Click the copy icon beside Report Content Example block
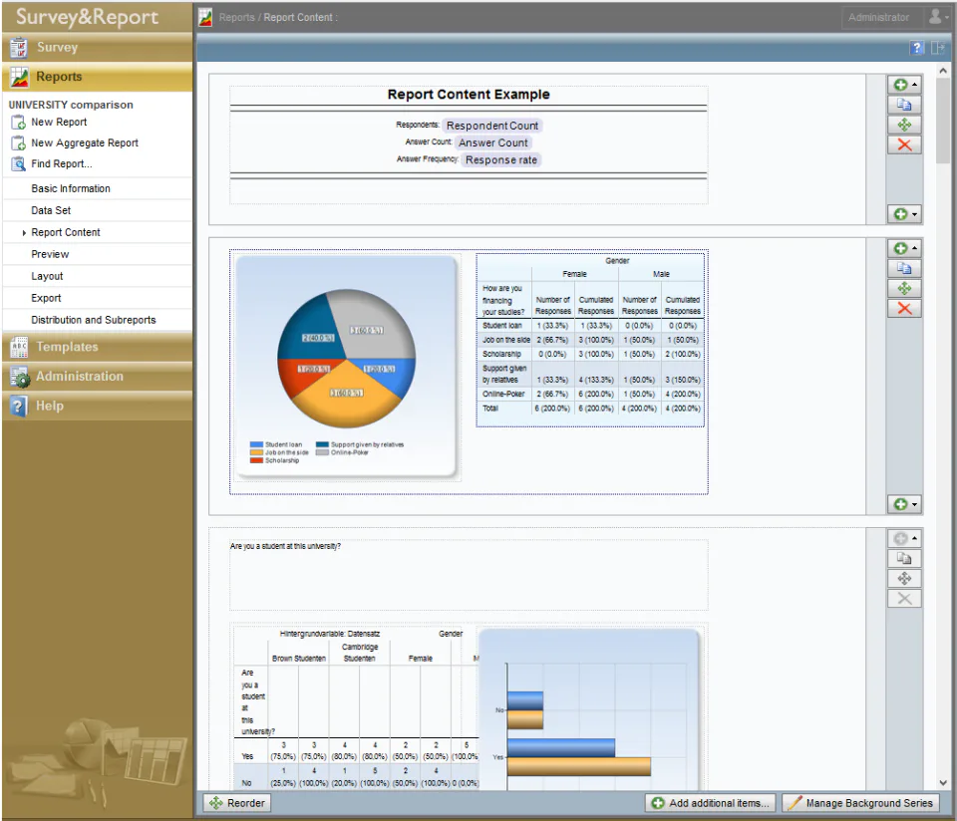Image resolution: width=957 pixels, height=821 pixels. pos(904,105)
